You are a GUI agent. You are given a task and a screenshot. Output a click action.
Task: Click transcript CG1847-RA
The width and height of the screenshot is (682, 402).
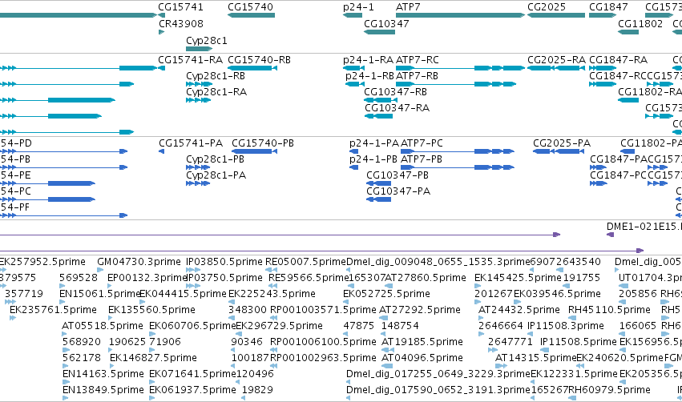(618, 59)
